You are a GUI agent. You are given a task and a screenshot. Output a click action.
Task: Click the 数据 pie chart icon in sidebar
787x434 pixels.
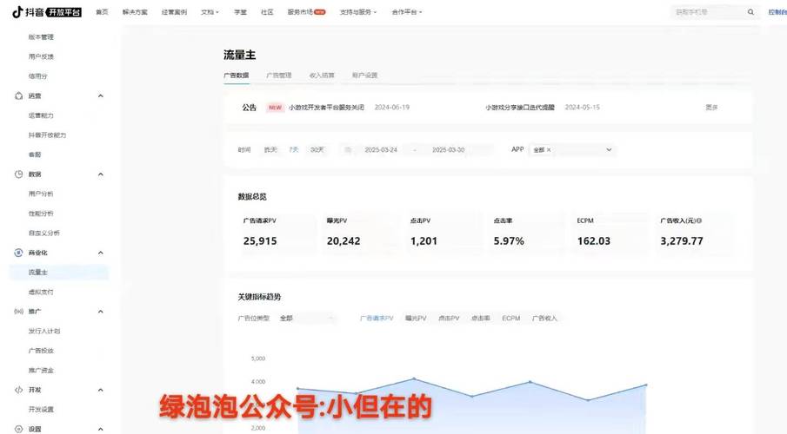tap(18, 174)
